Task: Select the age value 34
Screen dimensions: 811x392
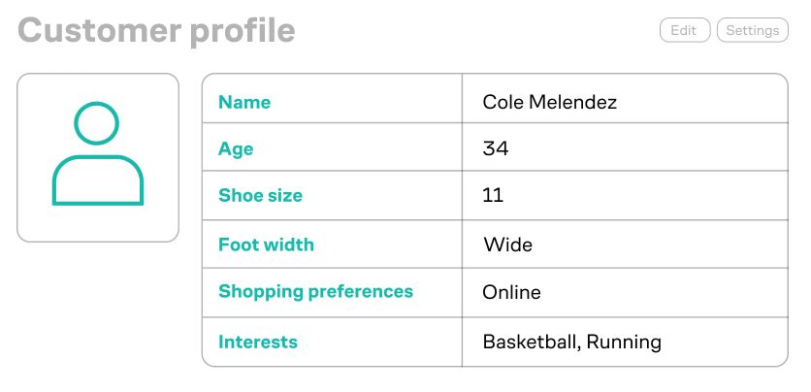Action: point(496,148)
